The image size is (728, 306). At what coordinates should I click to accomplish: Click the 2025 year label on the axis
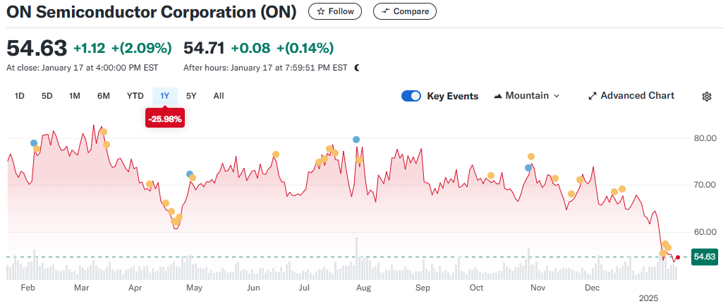coord(648,298)
